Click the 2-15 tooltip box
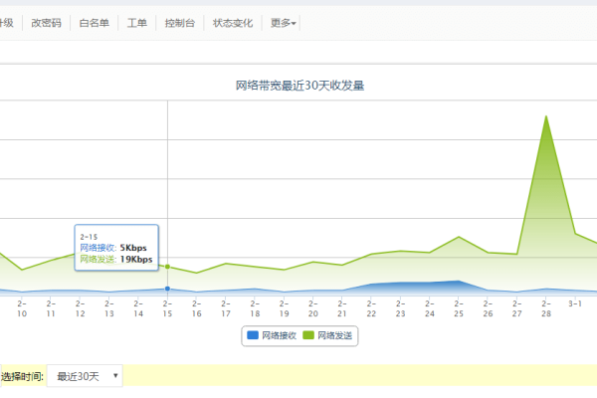Screen dimensions: 597x398 point(116,247)
